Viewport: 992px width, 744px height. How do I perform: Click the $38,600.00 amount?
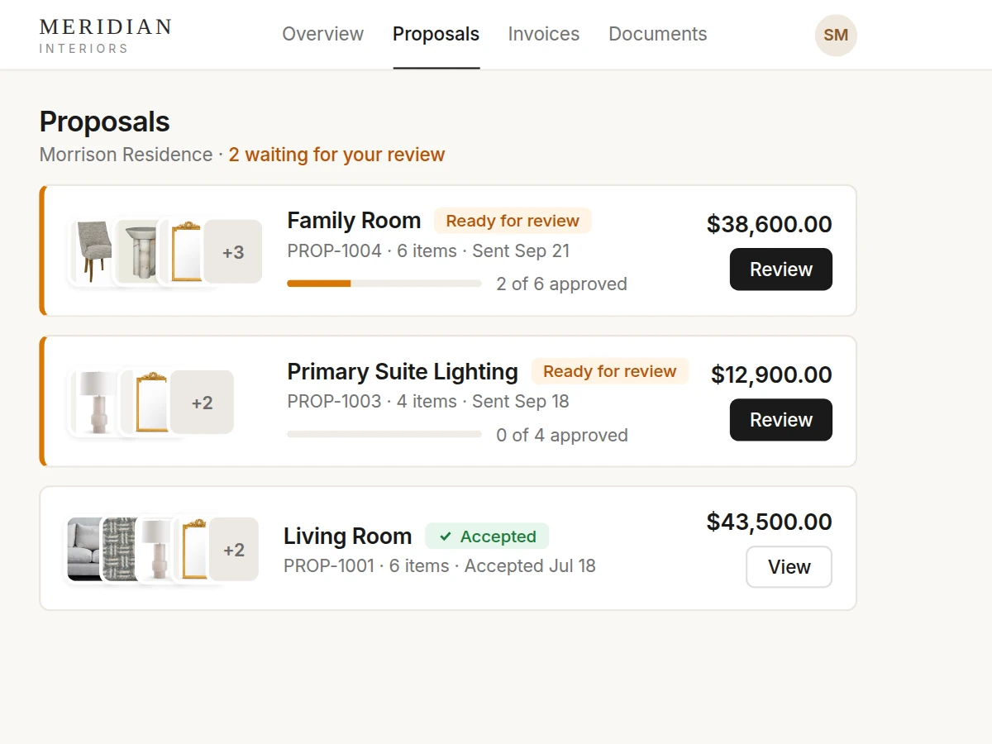click(770, 224)
